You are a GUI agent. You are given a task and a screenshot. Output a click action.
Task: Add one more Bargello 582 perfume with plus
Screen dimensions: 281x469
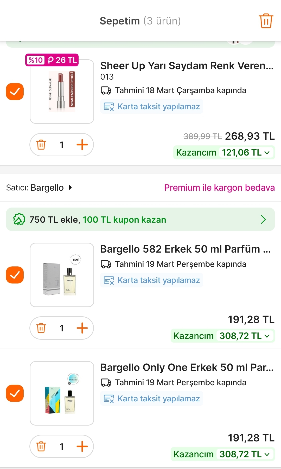pyautogui.click(x=82, y=328)
